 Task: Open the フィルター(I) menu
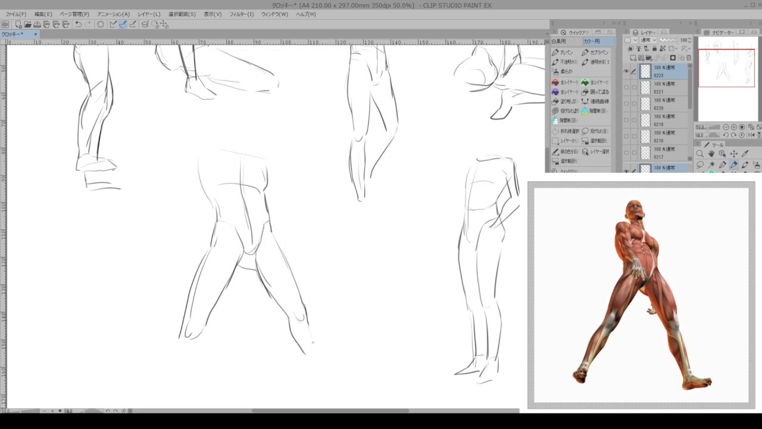[x=242, y=14]
